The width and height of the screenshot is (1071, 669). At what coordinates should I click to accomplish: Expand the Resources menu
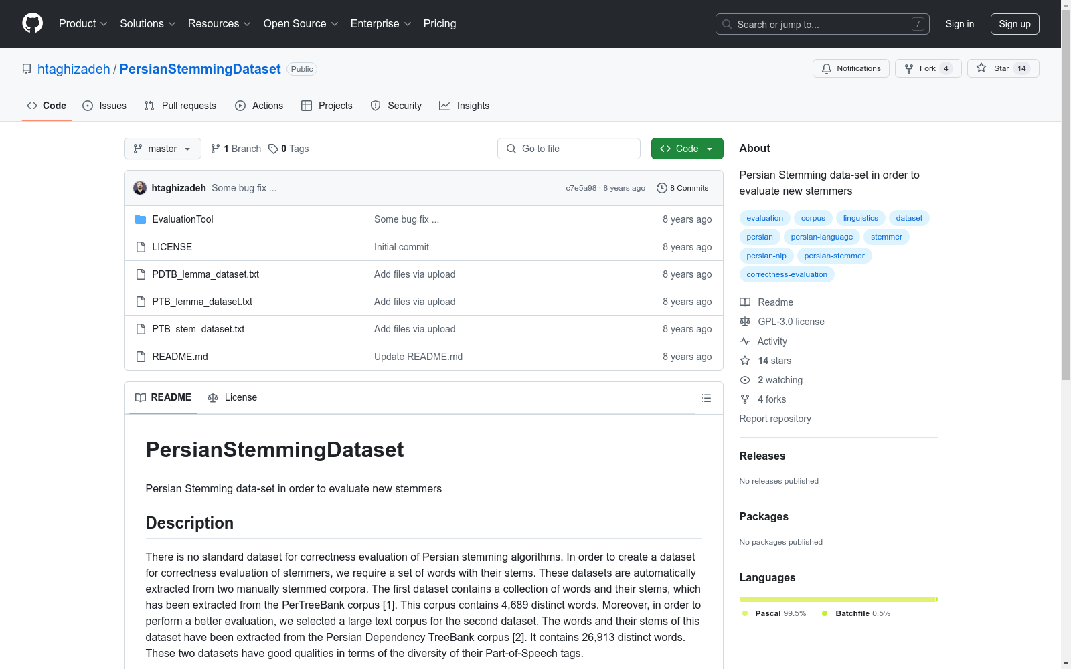coord(220,24)
